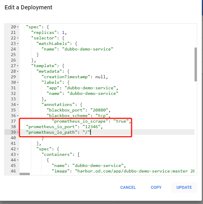Image resolution: width=203 pixels, height=204 pixels.
Task: Fold the "containers" array at line 43
Action: (18, 154)
